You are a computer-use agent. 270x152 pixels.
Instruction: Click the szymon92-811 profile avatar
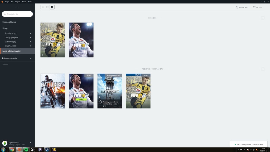pyautogui.click(x=5, y=143)
